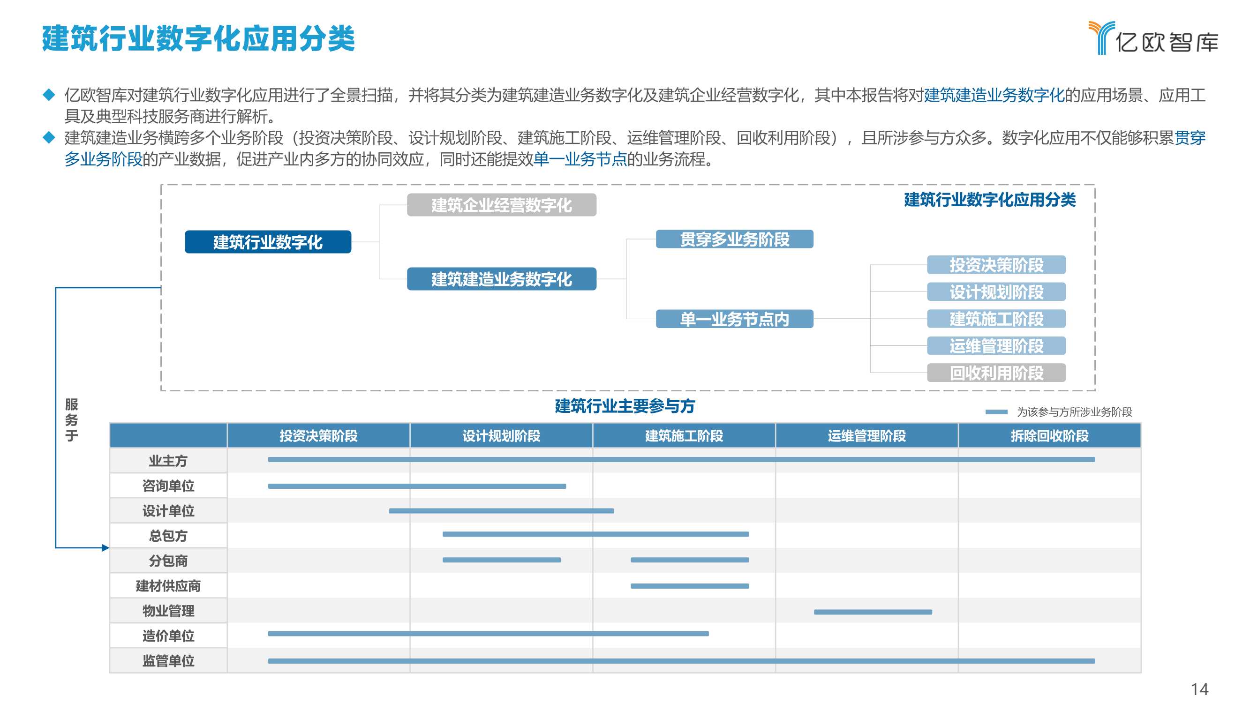1250x703 pixels.
Task: Click the 建筑施工阶段 table column header
Action: (x=684, y=436)
